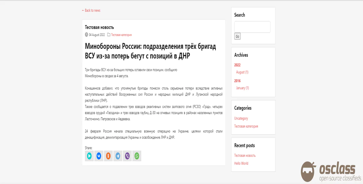Open the January (1) archive
The height and width of the screenshot is (184, 363).
(242, 88)
